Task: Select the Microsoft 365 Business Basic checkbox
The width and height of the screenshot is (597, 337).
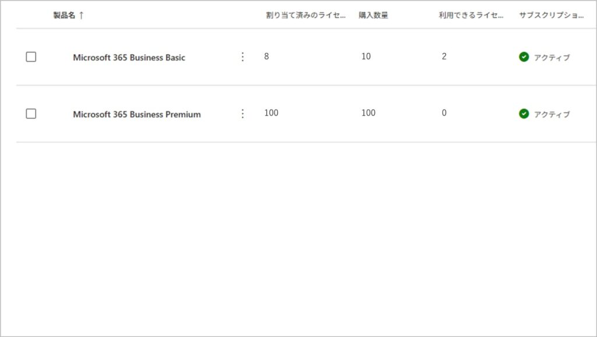Action: (x=31, y=57)
